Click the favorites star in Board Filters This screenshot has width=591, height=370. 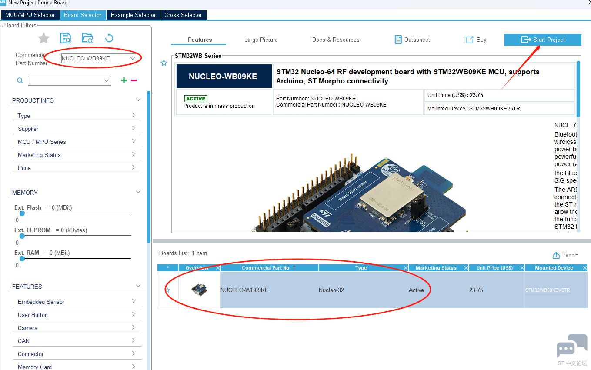(x=44, y=38)
